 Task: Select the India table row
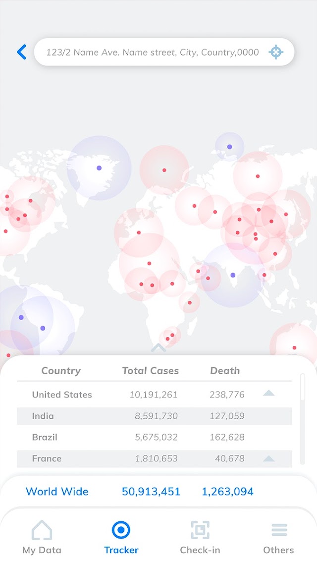click(x=155, y=416)
